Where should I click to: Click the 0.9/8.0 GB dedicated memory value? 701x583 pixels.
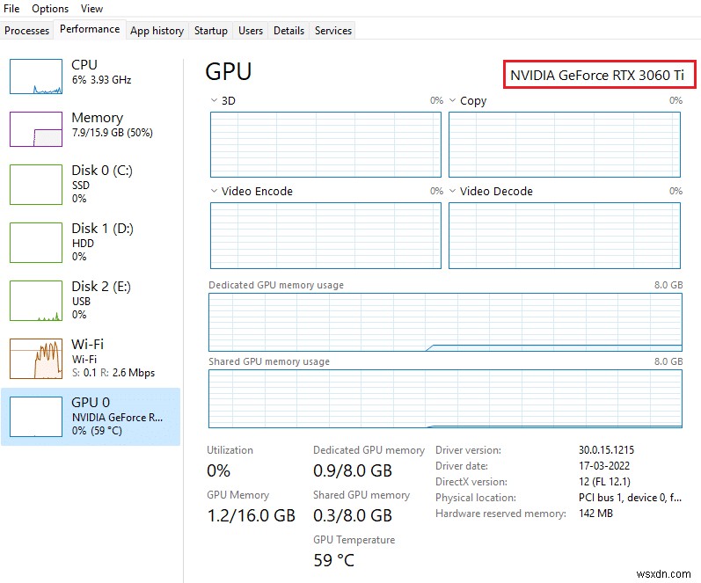(353, 470)
